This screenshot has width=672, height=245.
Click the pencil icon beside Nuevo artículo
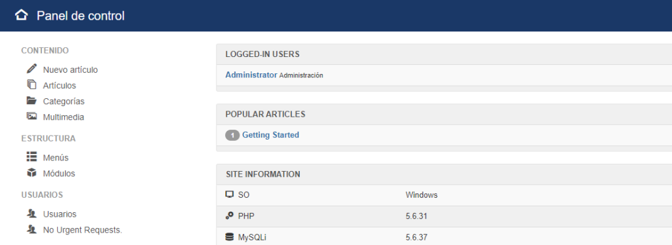pos(31,68)
